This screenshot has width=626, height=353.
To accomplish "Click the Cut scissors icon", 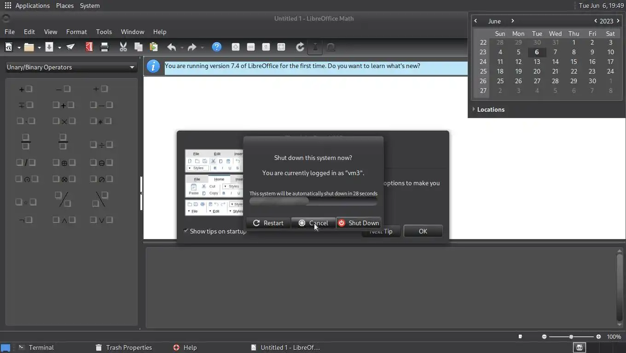I will (x=123, y=47).
